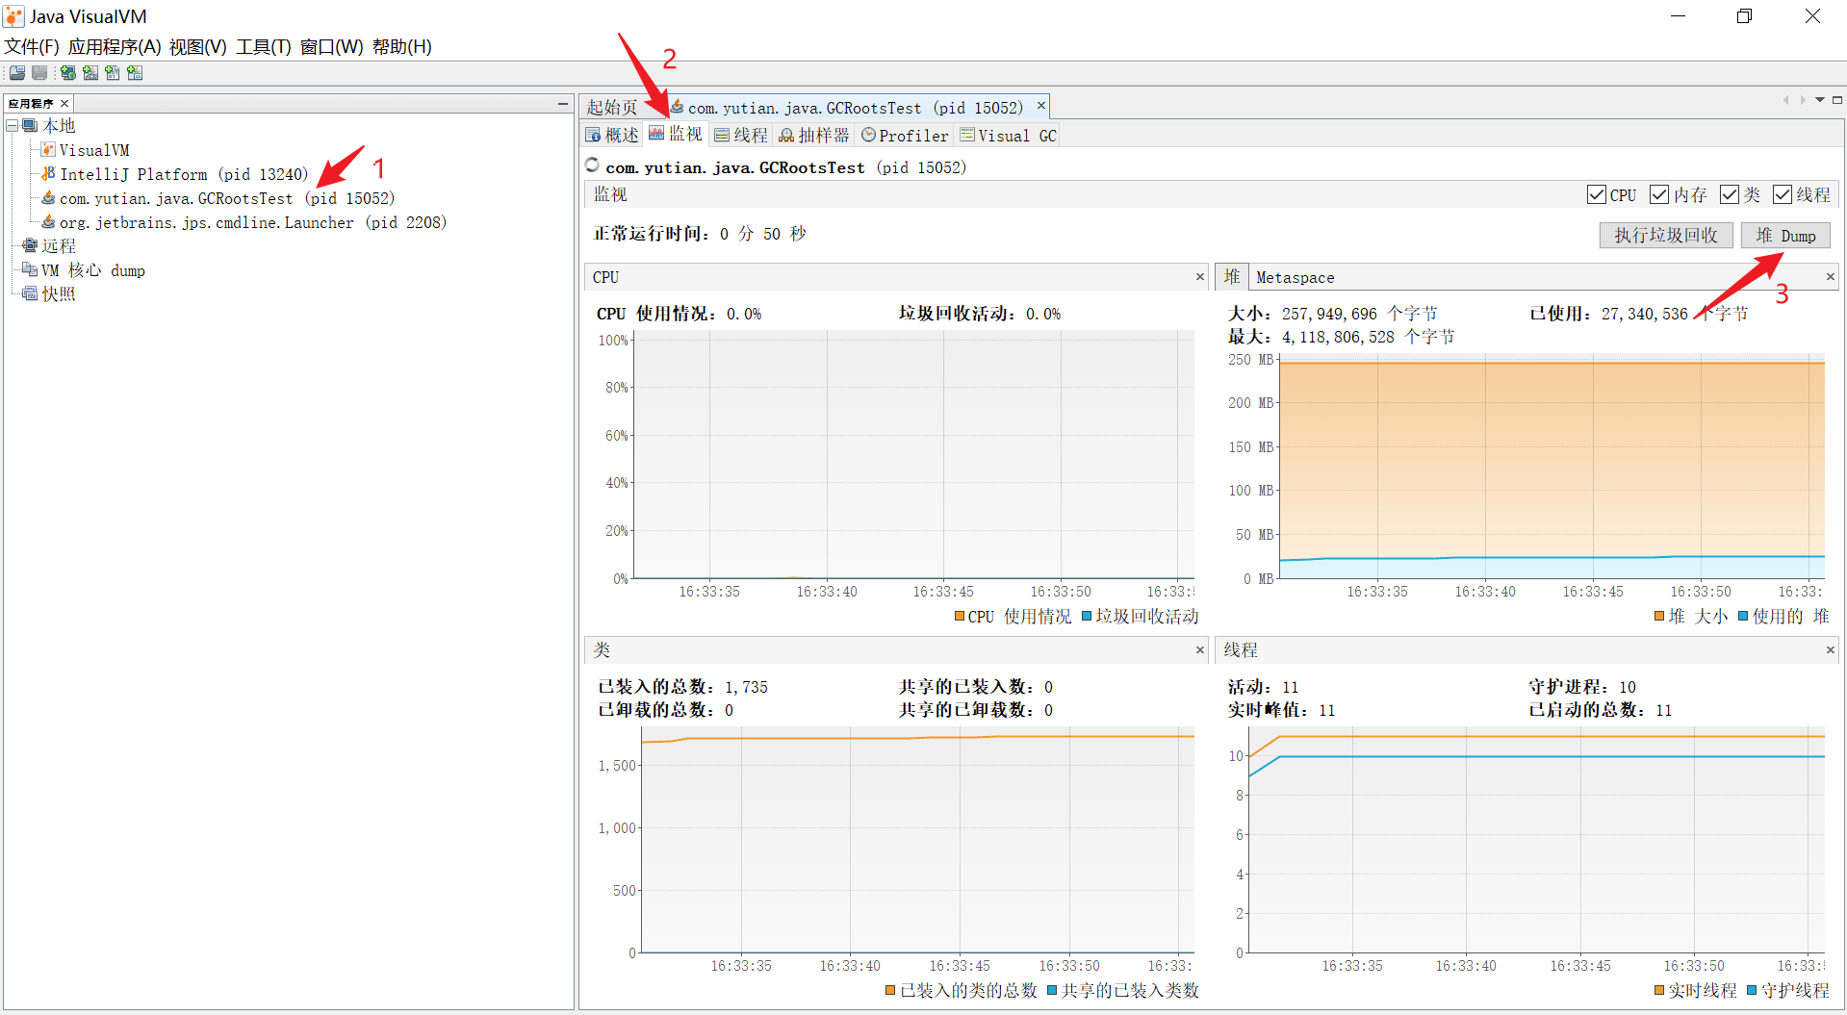The image size is (1847, 1015).
Task: Click the 堆 Dump button
Action: pos(1784,236)
